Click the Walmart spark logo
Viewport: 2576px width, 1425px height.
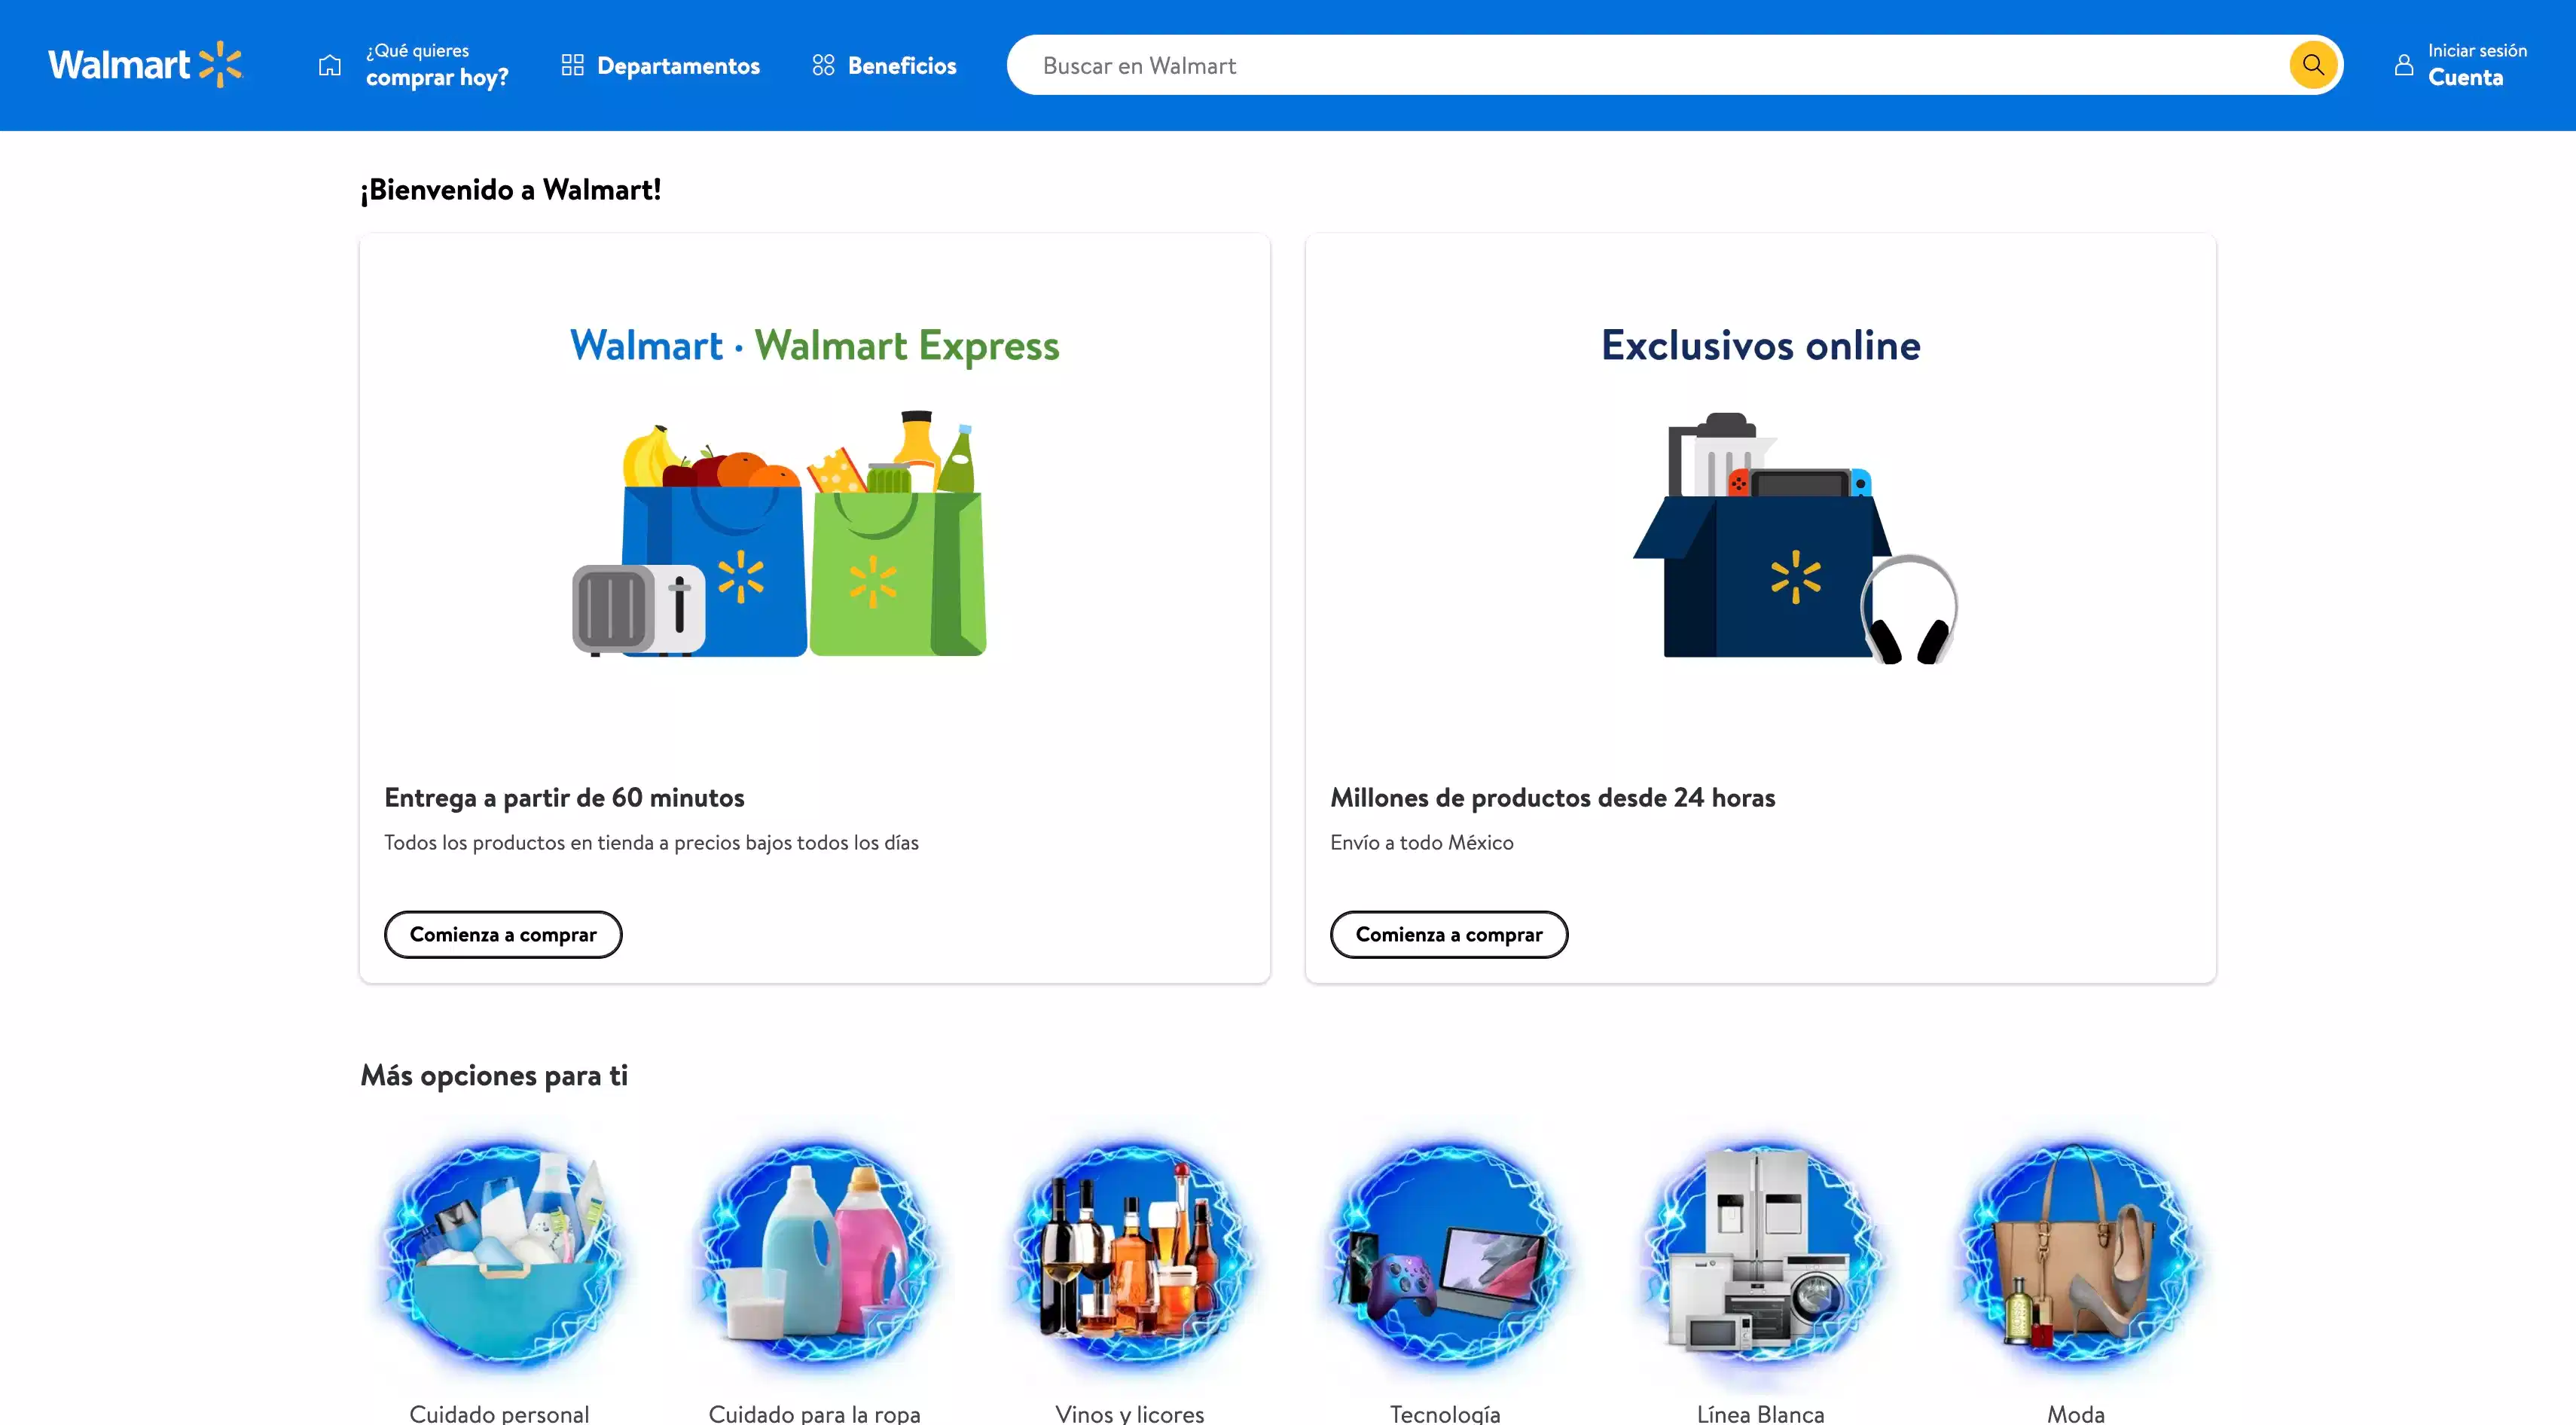point(145,65)
